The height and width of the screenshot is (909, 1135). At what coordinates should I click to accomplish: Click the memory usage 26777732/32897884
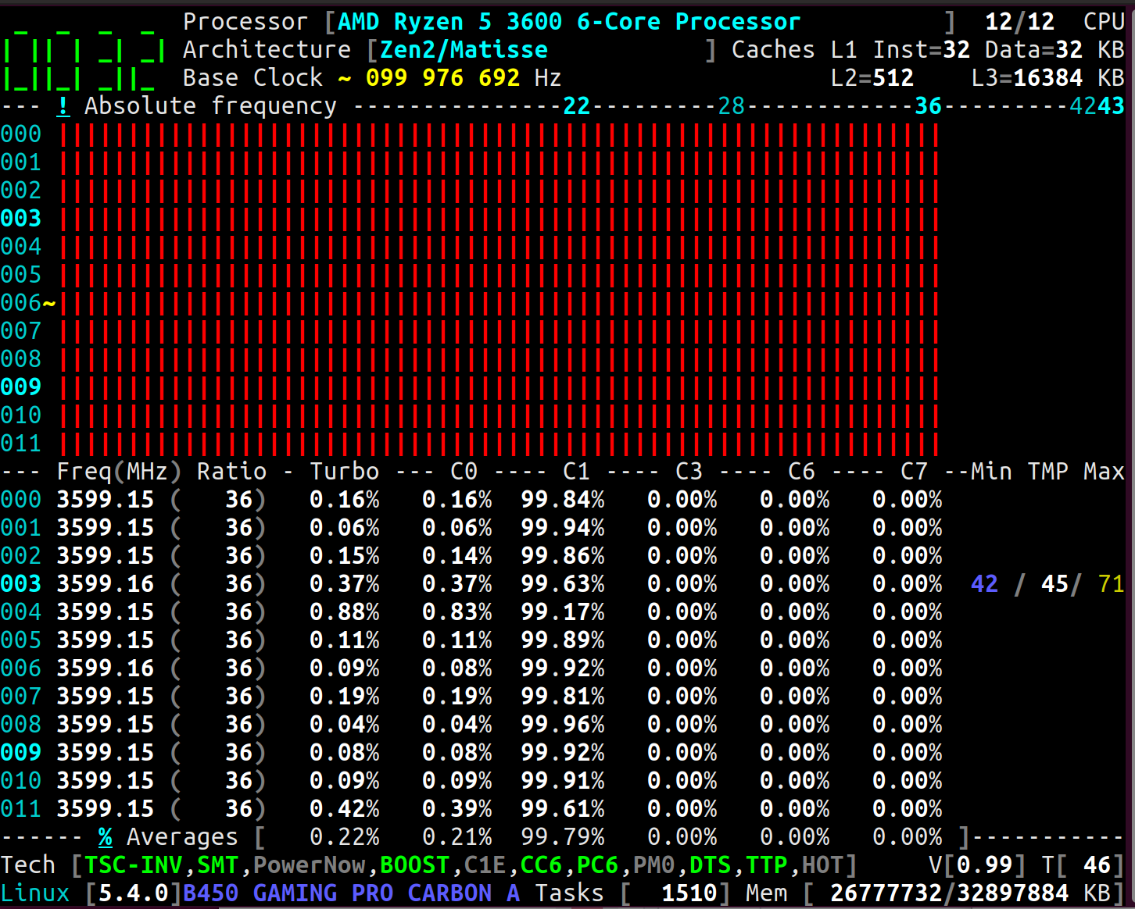(x=949, y=893)
